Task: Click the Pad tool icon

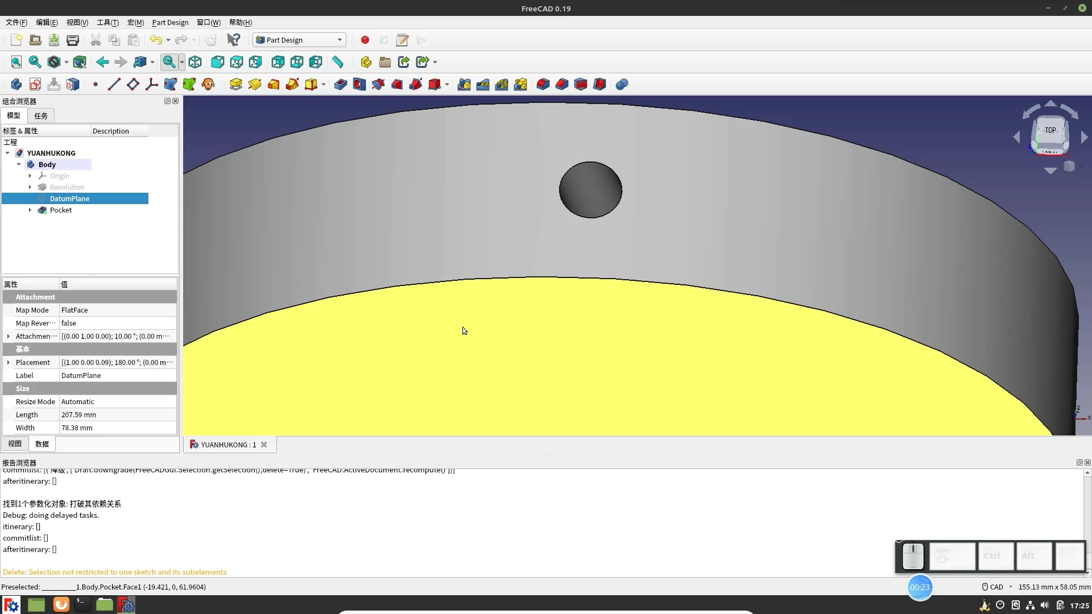Action: tap(235, 84)
